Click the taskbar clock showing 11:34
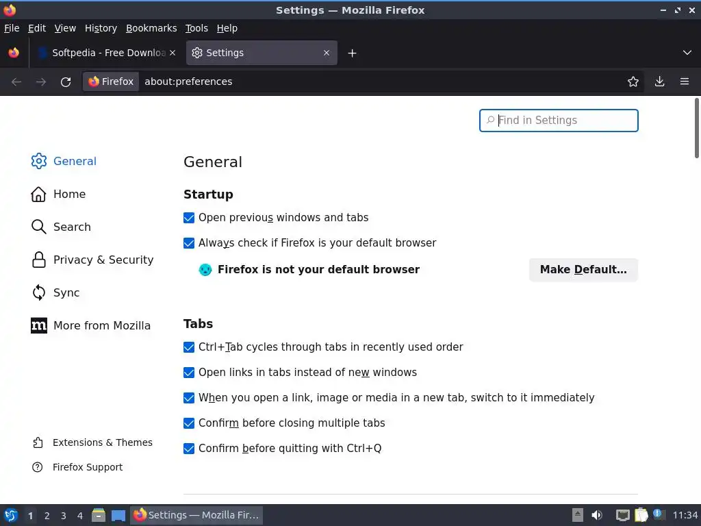 685,515
